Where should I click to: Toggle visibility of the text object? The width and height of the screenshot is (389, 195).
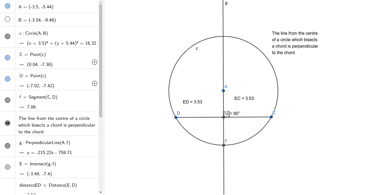(8, 123)
